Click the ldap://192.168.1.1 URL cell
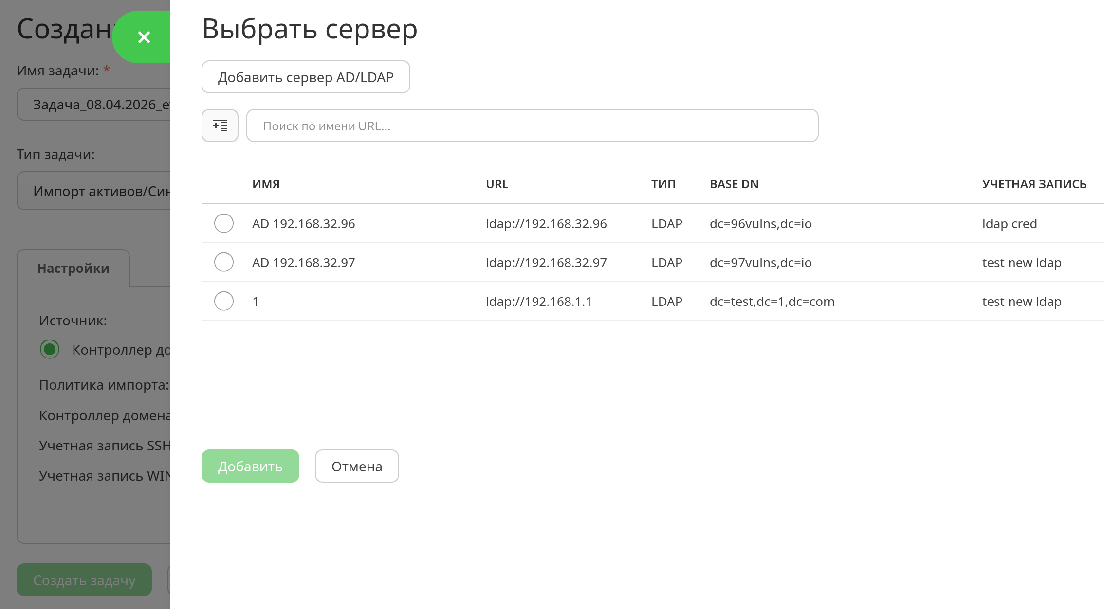1104x609 pixels. point(539,302)
